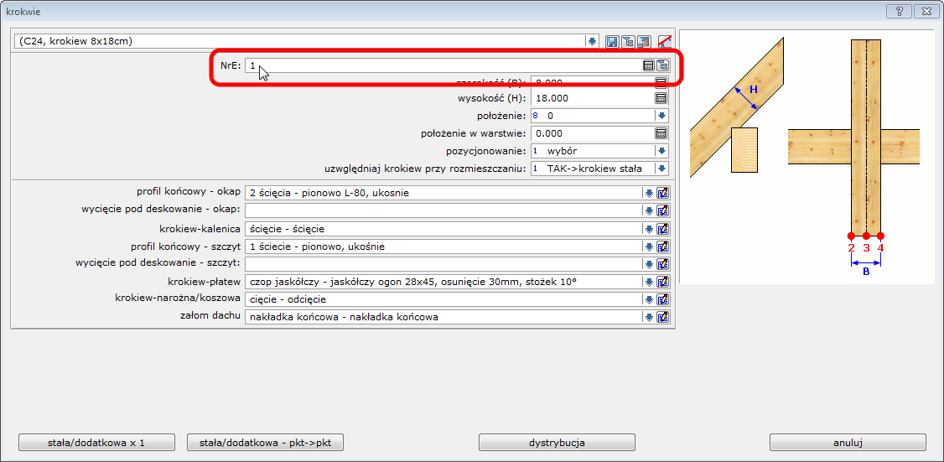Open uwzględniaj krokiew przy rozmieszczaniu dropdown
The height and width of the screenshot is (462, 944).
(661, 169)
